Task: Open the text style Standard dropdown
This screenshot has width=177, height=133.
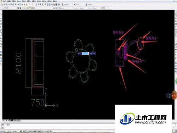Action: [68, 5]
